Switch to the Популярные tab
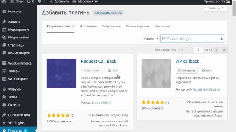236x132 pixels. [111, 26]
